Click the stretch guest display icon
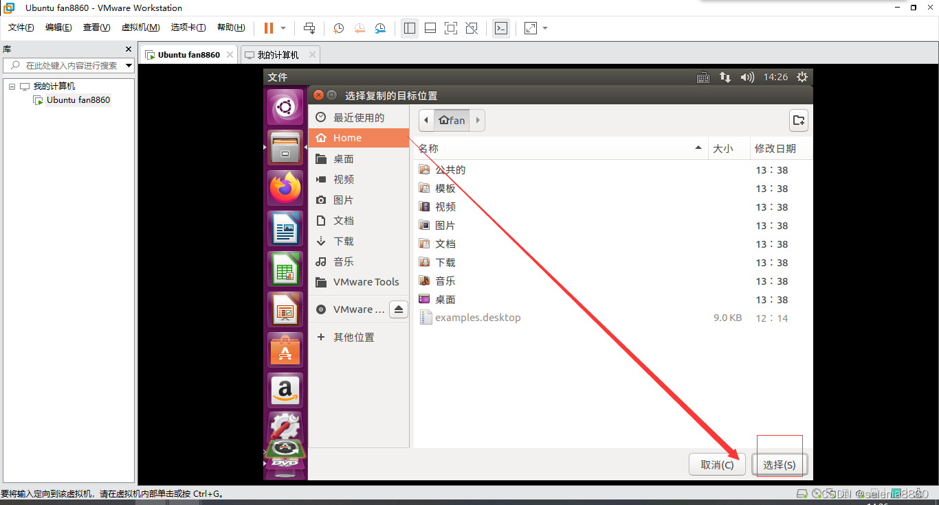The height and width of the screenshot is (505, 939). pyautogui.click(x=531, y=28)
